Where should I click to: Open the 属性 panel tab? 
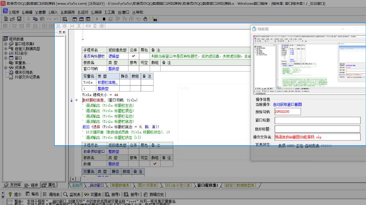coord(49,185)
